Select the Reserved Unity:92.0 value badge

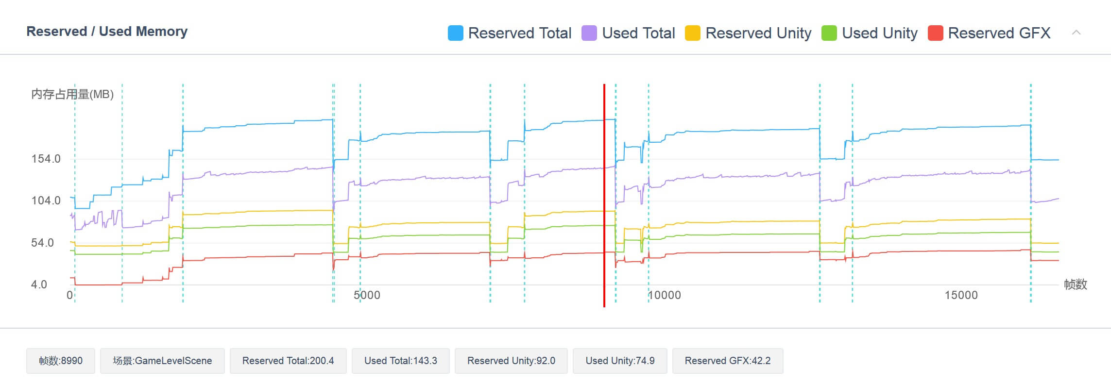[511, 361]
